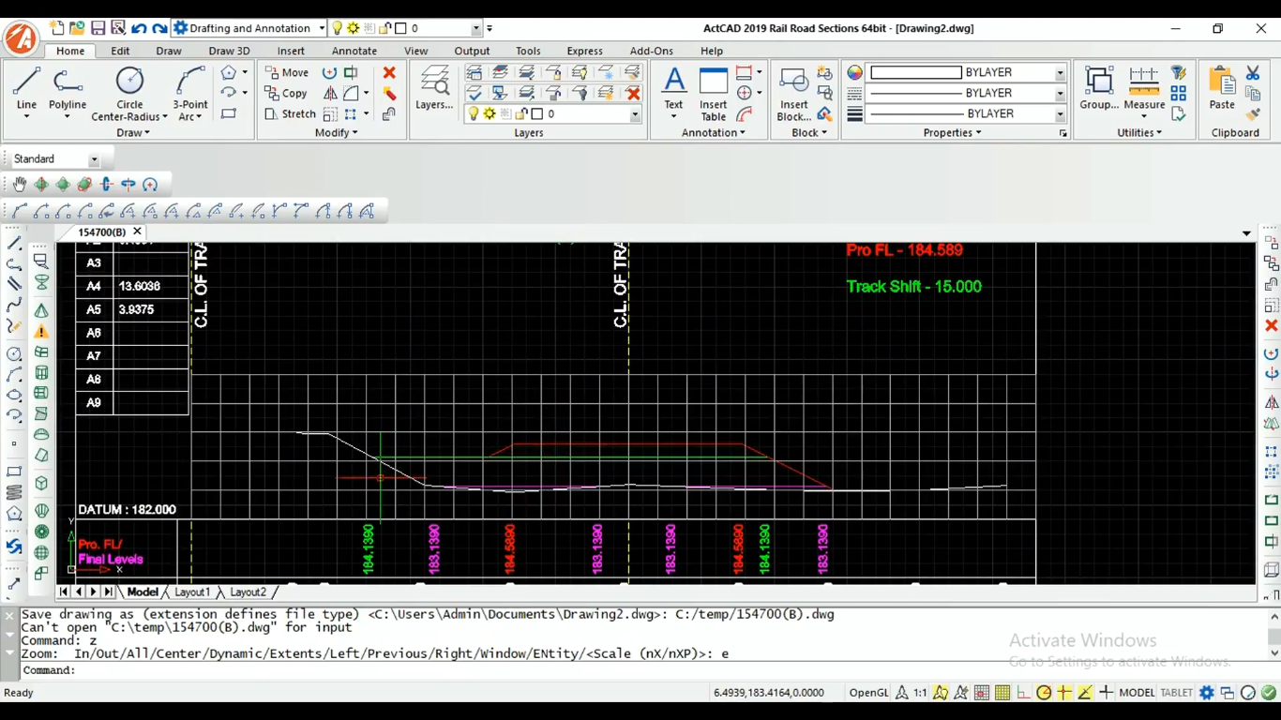Click the red X icon on right toolbar
This screenshot has height=720, width=1281.
click(1271, 325)
